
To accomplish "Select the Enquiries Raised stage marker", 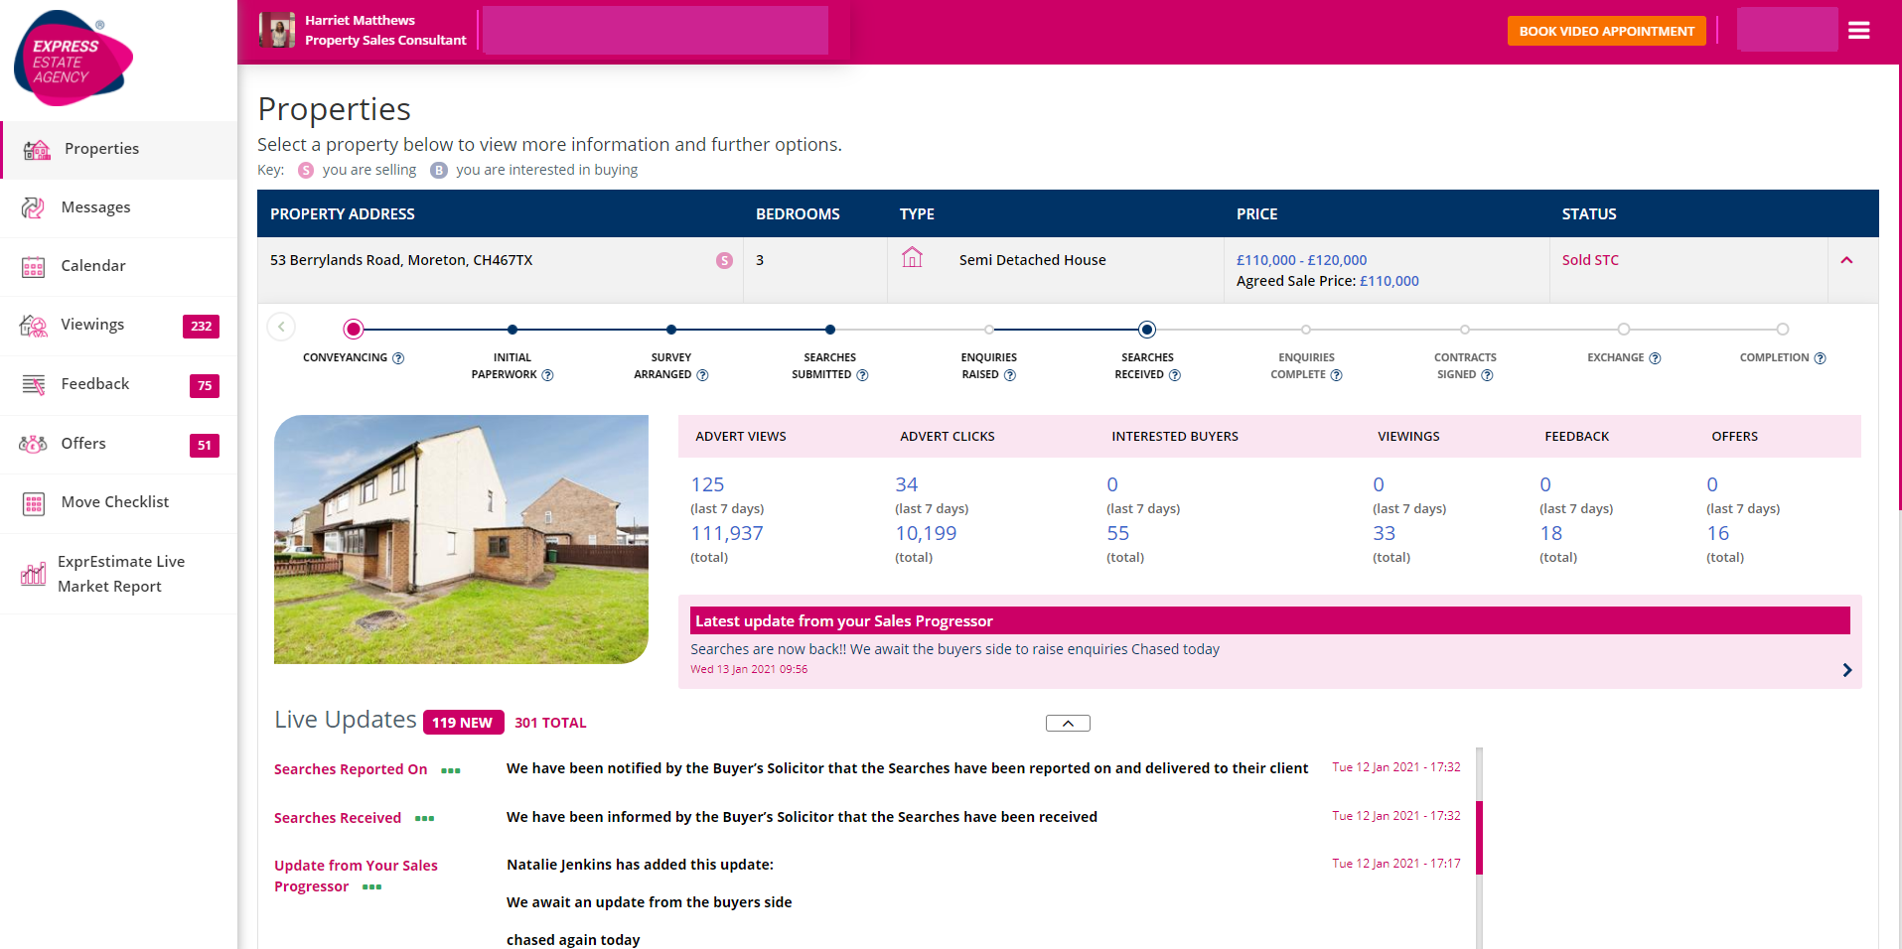I will [x=989, y=330].
